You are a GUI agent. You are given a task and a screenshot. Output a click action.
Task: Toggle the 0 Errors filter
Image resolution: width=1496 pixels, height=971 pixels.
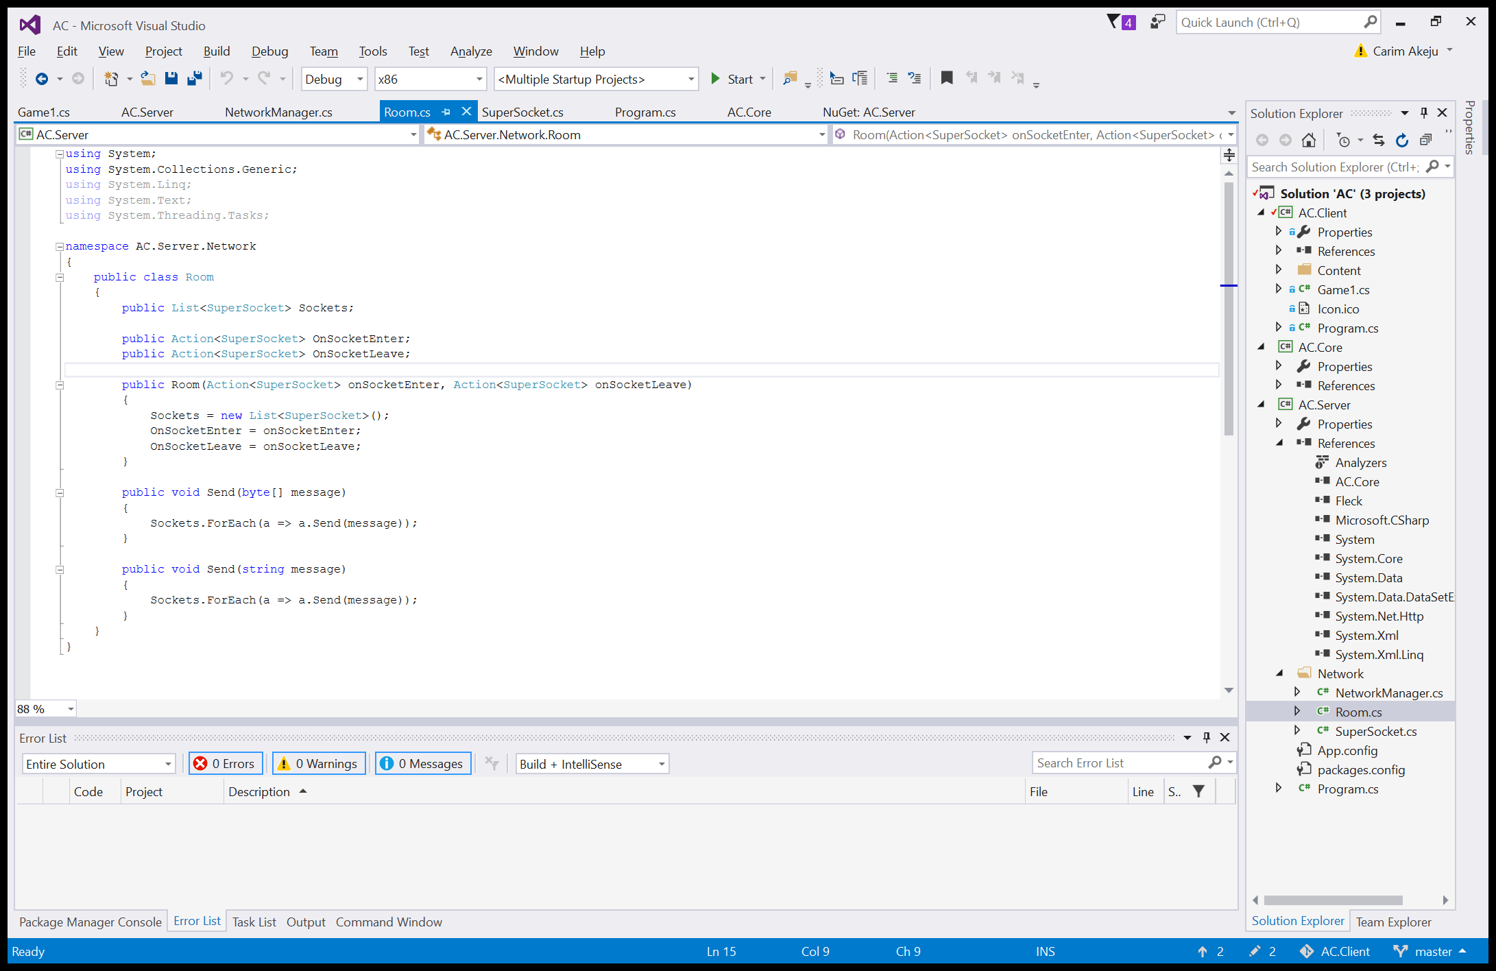click(225, 764)
